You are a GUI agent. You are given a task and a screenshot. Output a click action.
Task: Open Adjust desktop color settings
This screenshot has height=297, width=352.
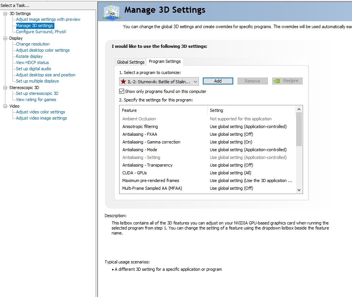click(x=43, y=50)
